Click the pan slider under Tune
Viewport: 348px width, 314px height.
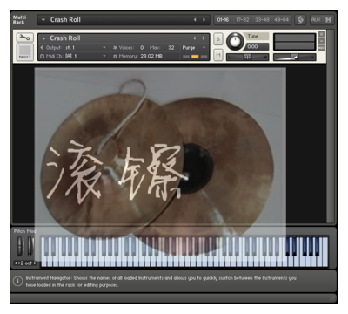[248, 57]
